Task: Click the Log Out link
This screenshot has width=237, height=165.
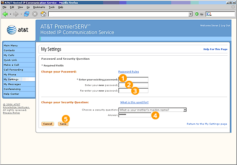Action: click(225, 25)
